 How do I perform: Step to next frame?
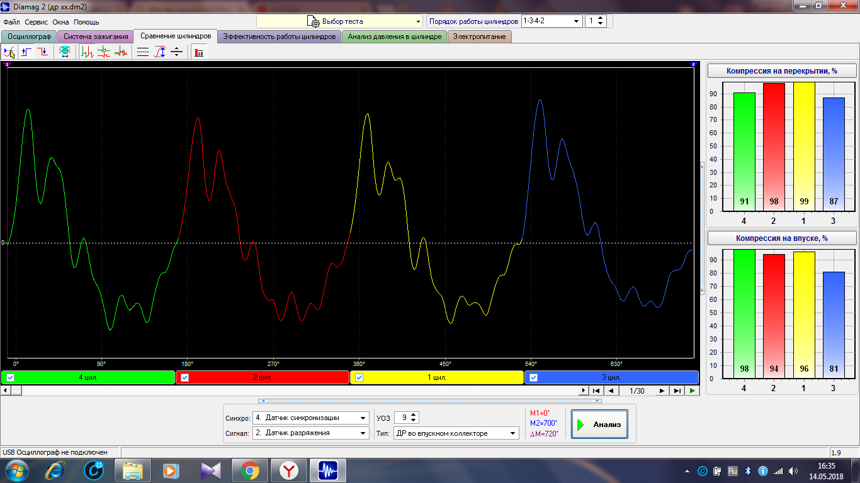coord(662,391)
